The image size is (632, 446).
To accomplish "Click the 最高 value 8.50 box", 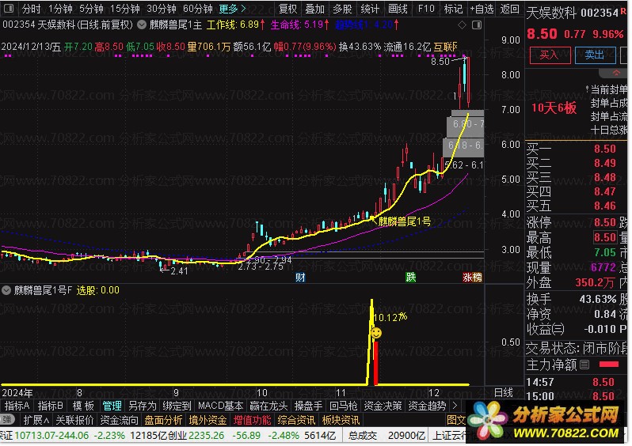I will pyautogui.click(x=604, y=237).
